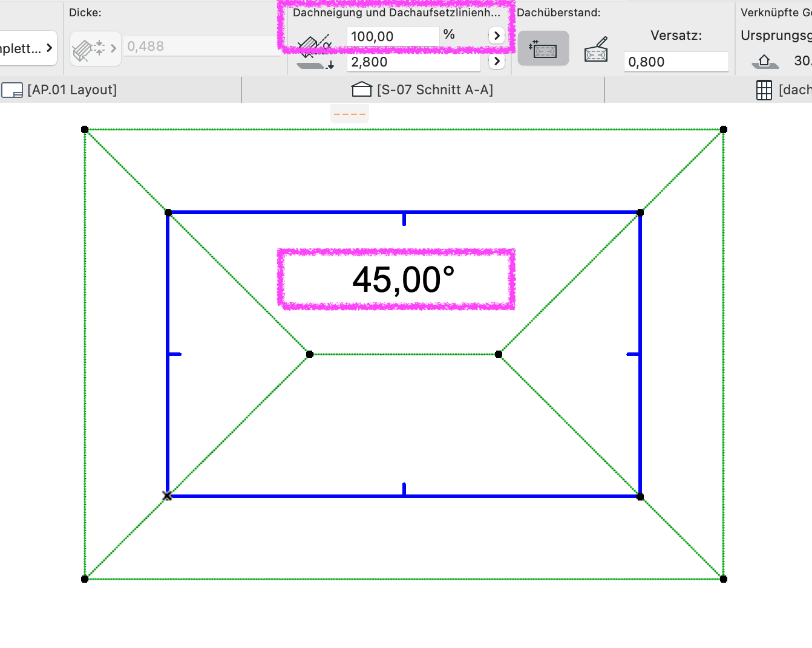The height and width of the screenshot is (648, 812).
Task: Switch to the [AP.01 Layout] tab
Action: [x=120, y=89]
